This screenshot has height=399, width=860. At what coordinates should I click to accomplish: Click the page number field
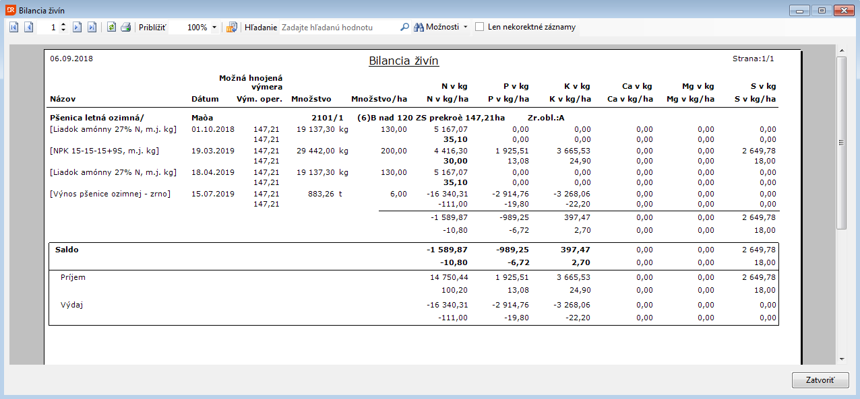click(x=49, y=28)
